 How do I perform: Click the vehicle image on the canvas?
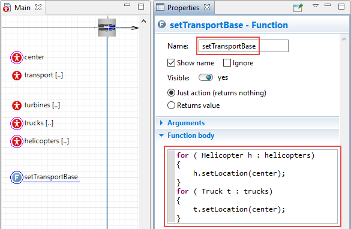(x=107, y=28)
